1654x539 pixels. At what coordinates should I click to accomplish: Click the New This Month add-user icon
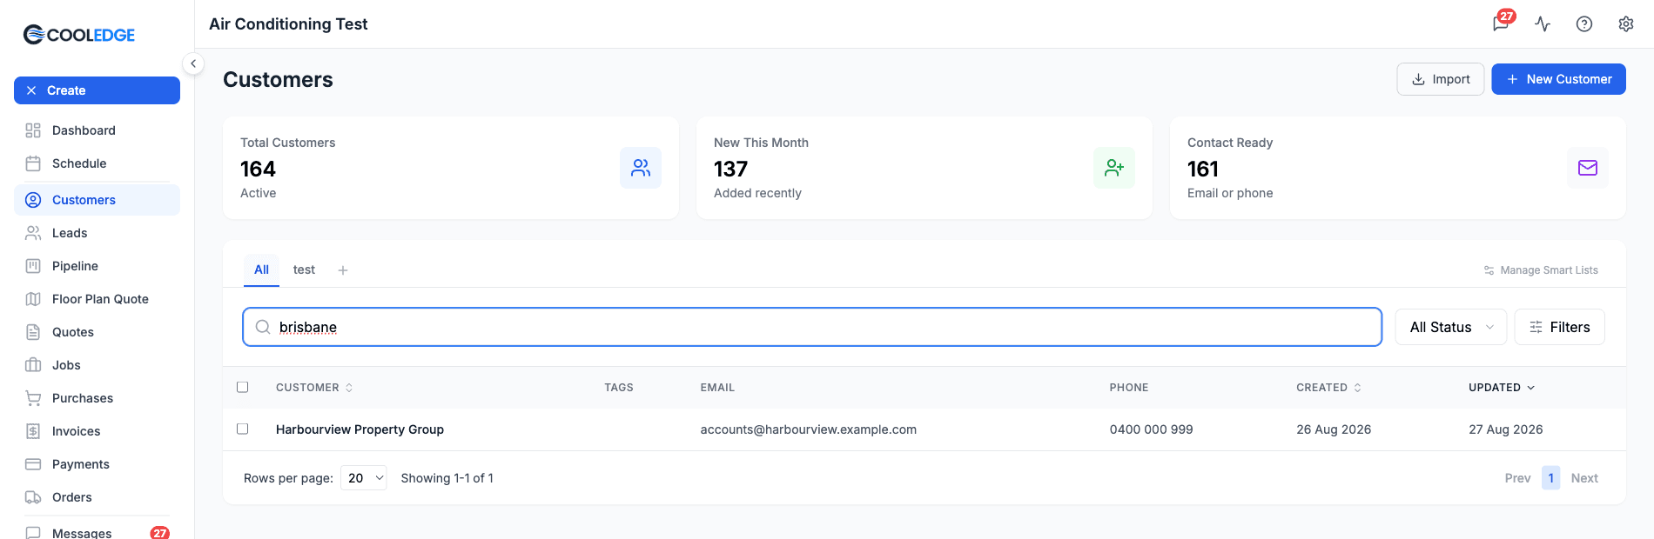pos(1114,168)
